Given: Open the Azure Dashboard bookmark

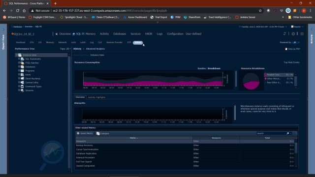Looking at the screenshot, I should [135, 17].
